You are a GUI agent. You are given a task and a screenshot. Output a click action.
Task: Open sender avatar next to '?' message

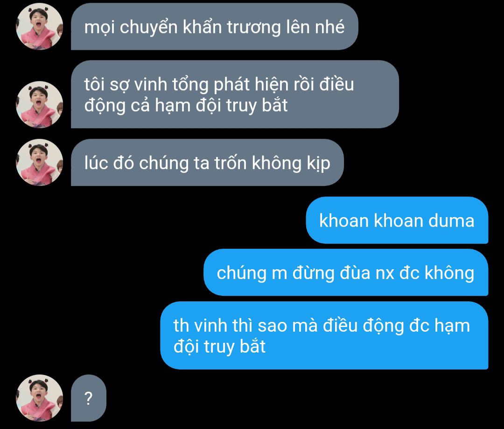tap(40, 398)
